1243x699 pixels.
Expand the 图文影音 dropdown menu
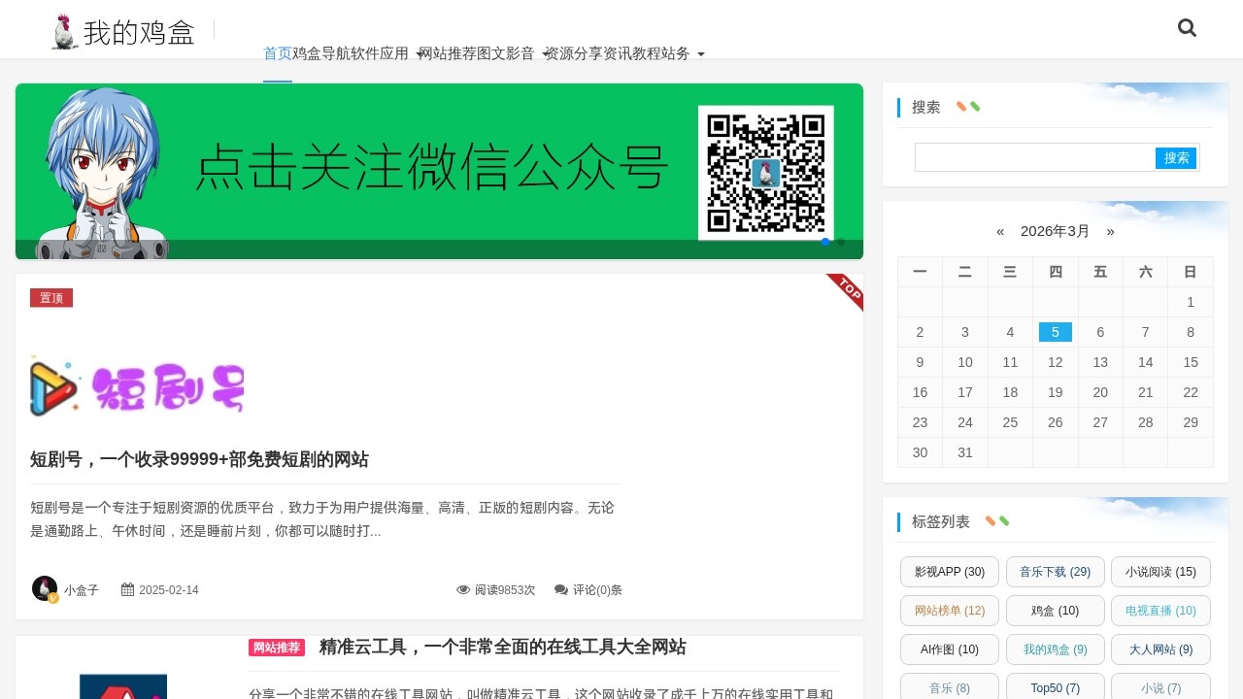506,53
